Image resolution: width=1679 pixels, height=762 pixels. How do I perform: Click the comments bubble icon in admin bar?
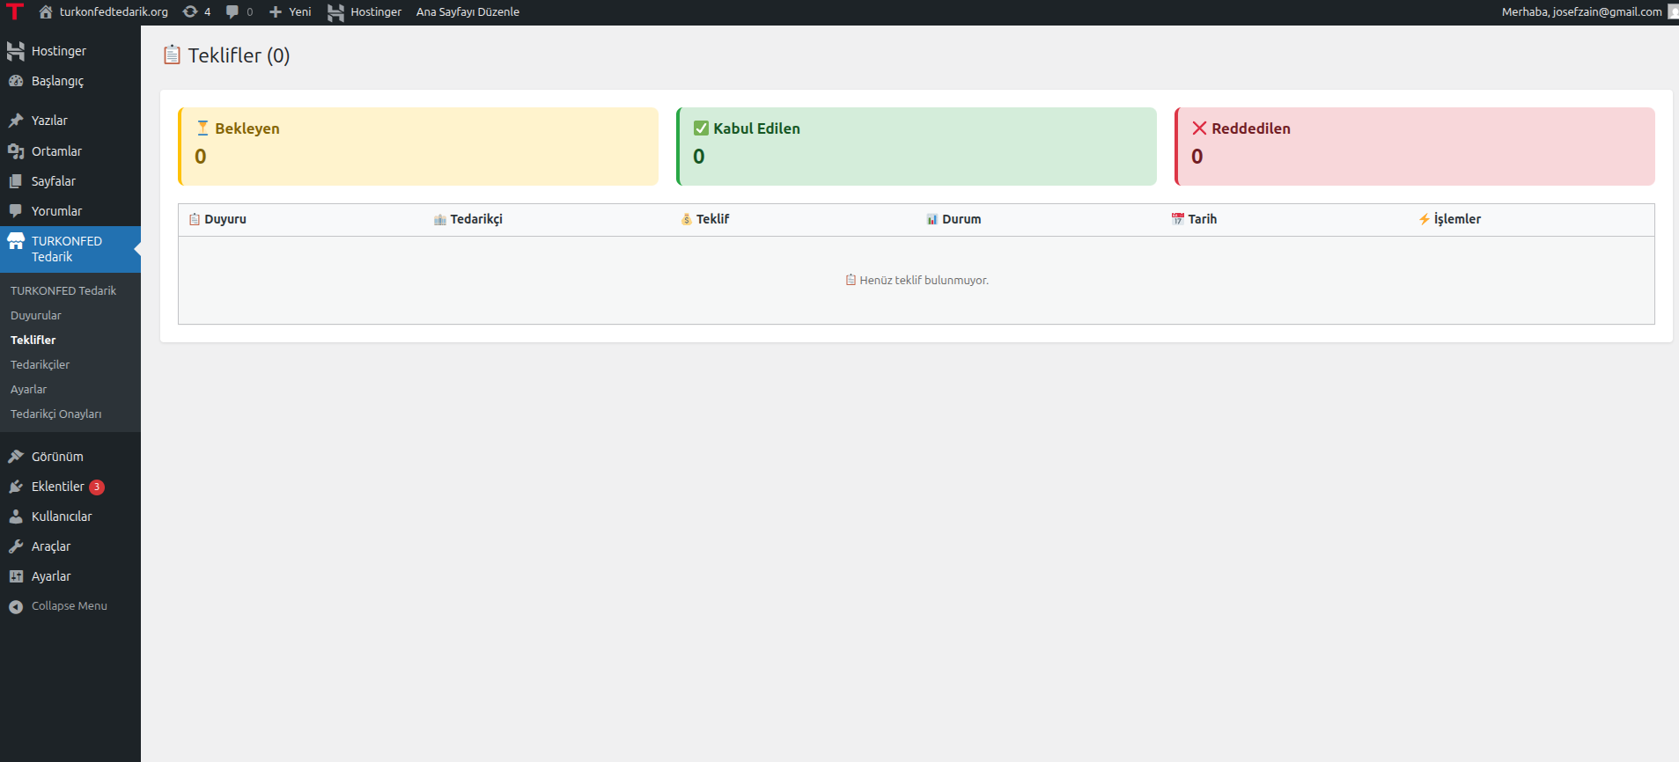tap(232, 11)
